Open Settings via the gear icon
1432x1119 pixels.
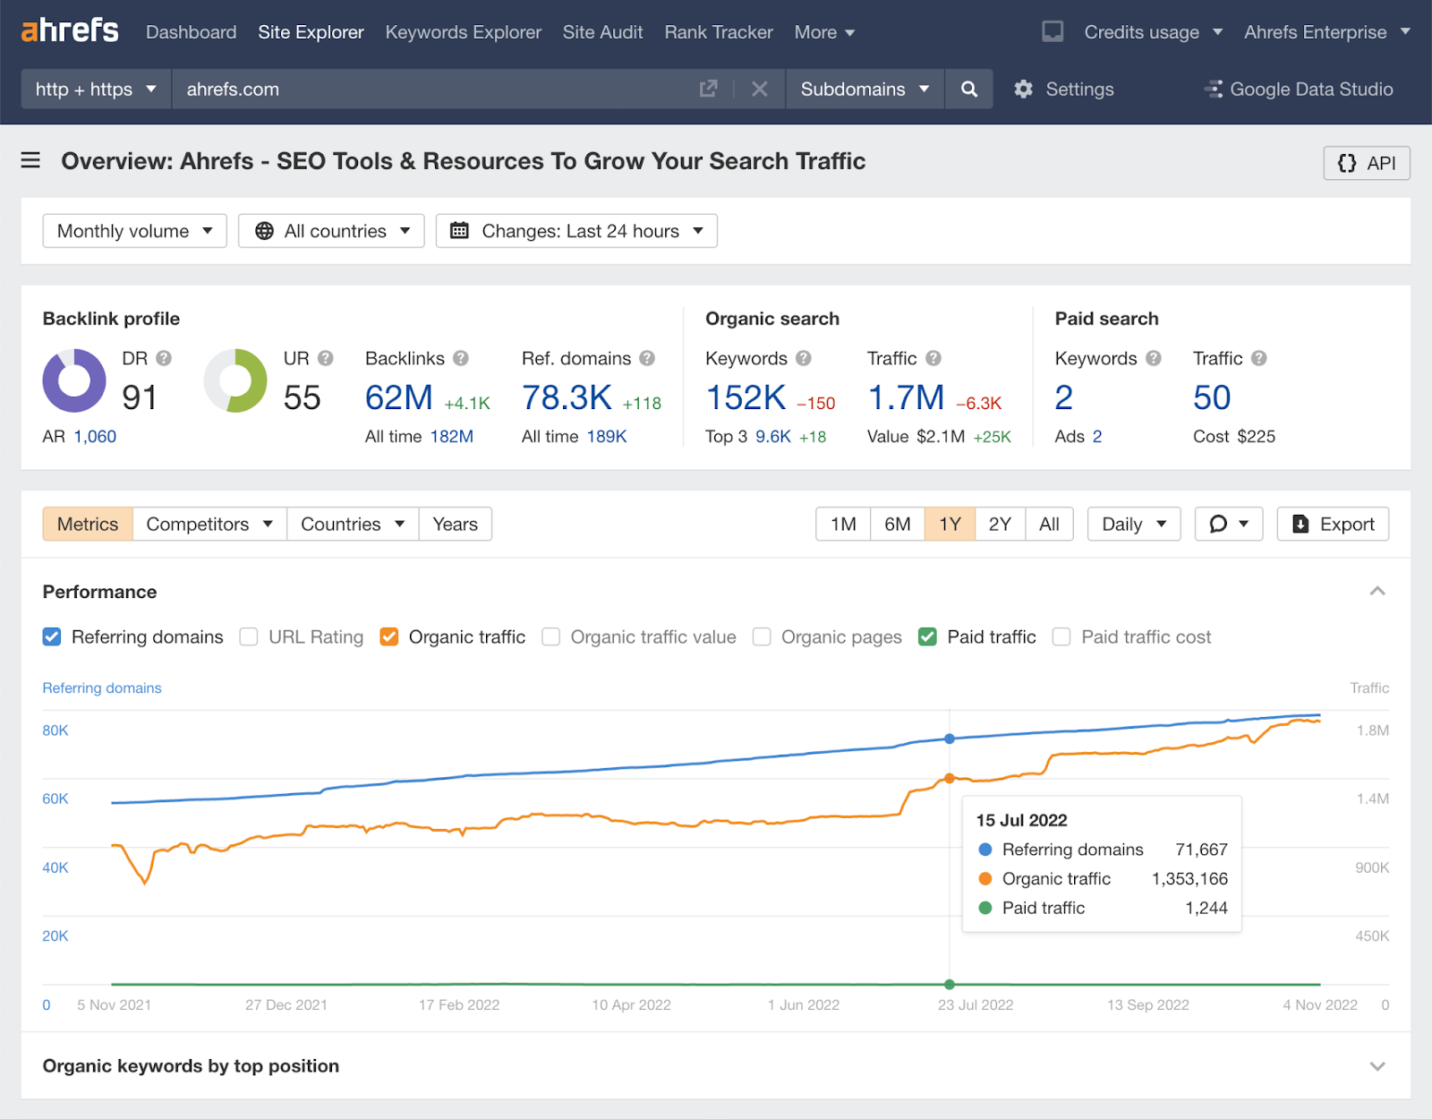coord(1023,89)
